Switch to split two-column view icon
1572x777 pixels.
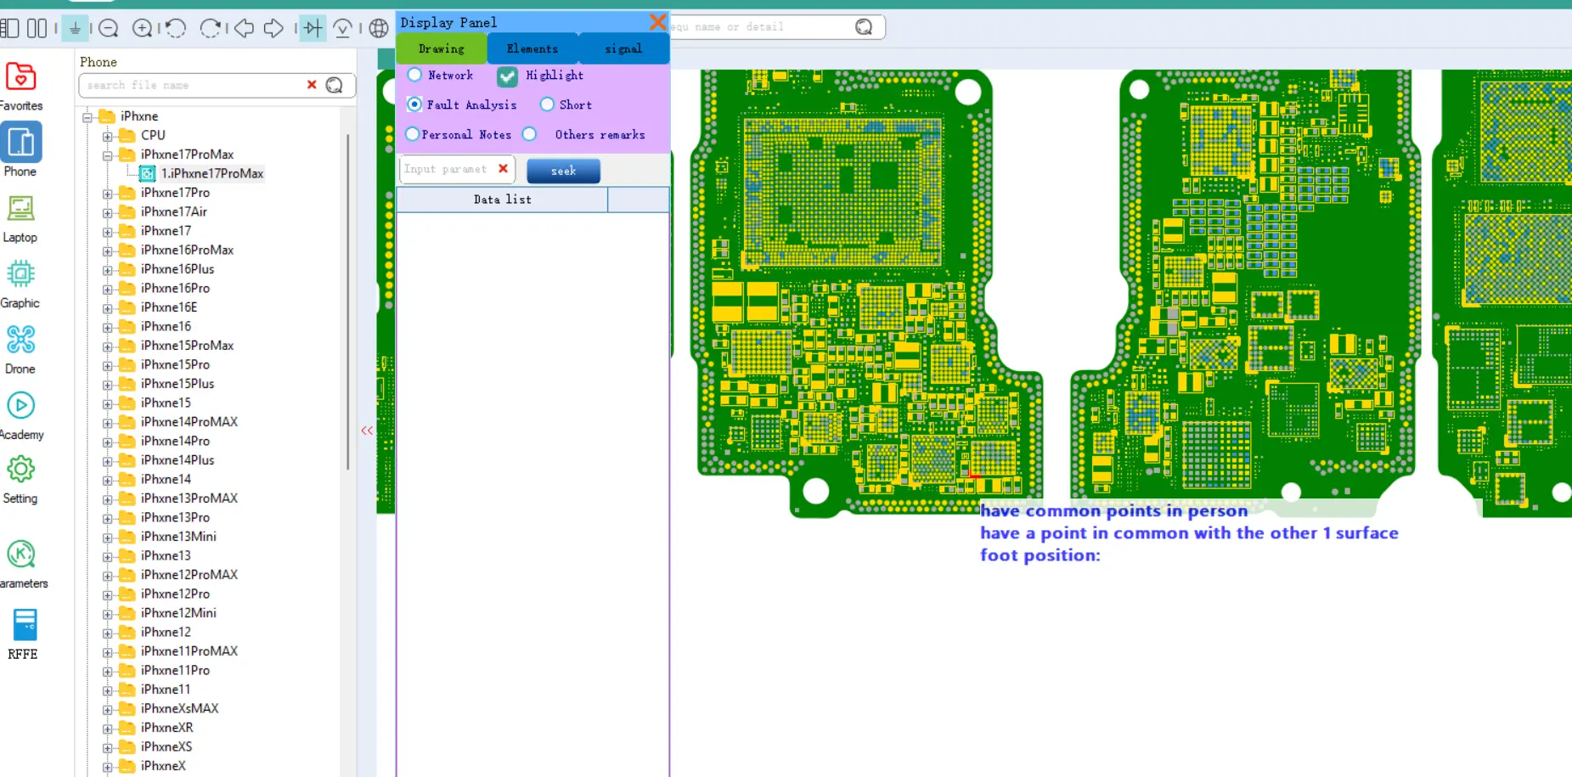click(x=37, y=28)
